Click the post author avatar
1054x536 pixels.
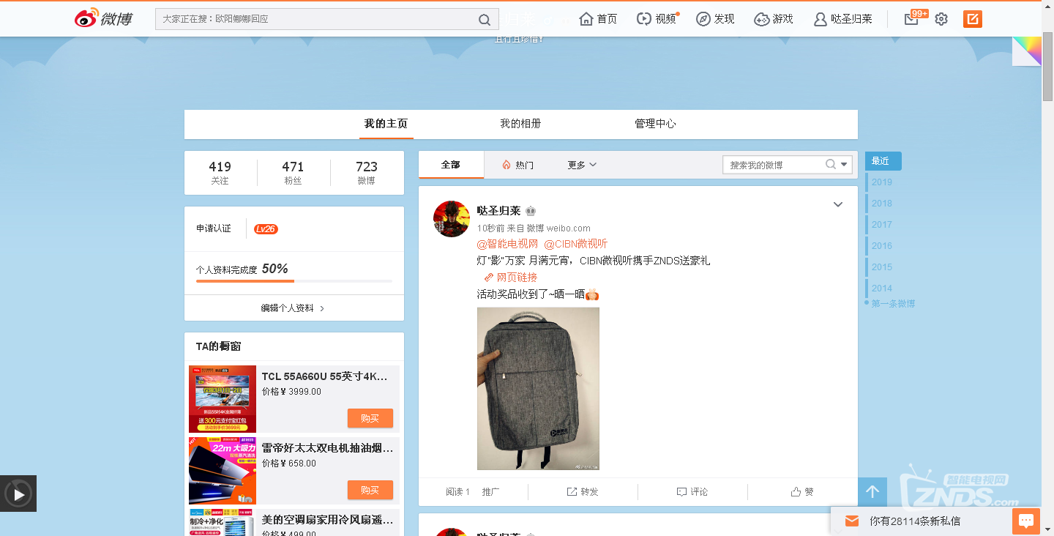(x=452, y=219)
